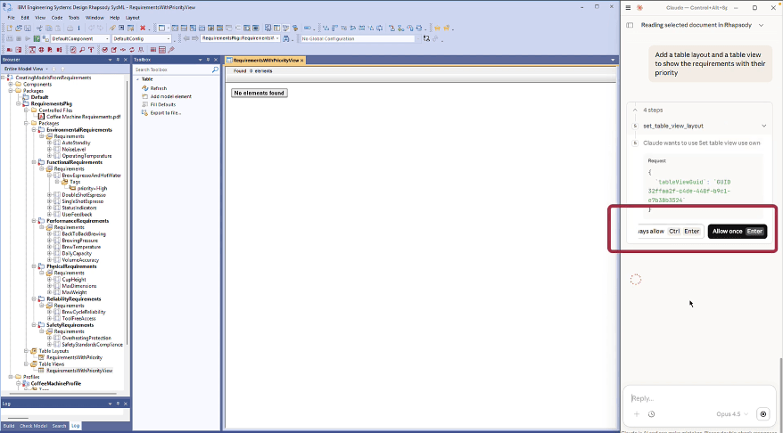The height and width of the screenshot is (433, 783).
Task: Collapse the 4 steps section
Action: [x=635, y=110]
